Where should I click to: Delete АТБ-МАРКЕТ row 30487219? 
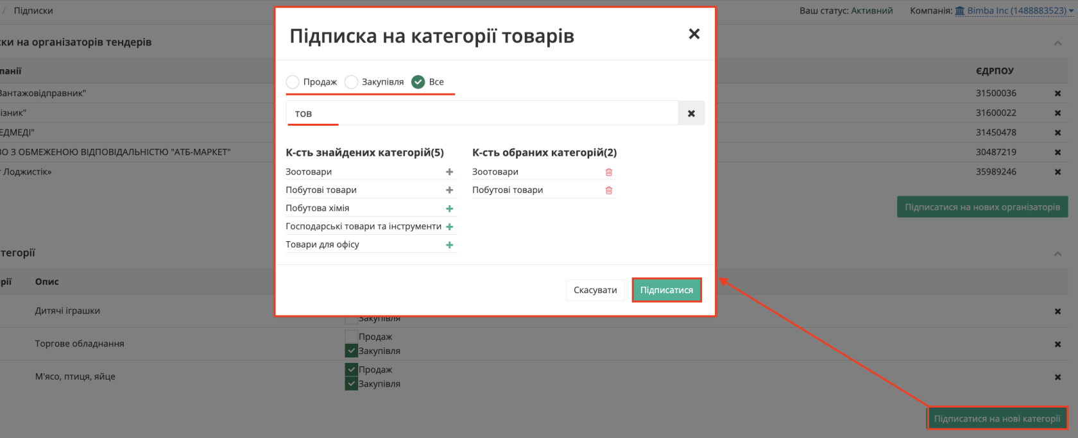pos(1057,153)
